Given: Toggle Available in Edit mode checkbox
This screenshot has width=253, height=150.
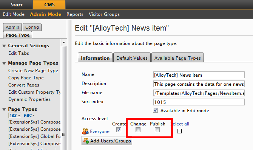Looking at the screenshot, I should coord(155,110).
